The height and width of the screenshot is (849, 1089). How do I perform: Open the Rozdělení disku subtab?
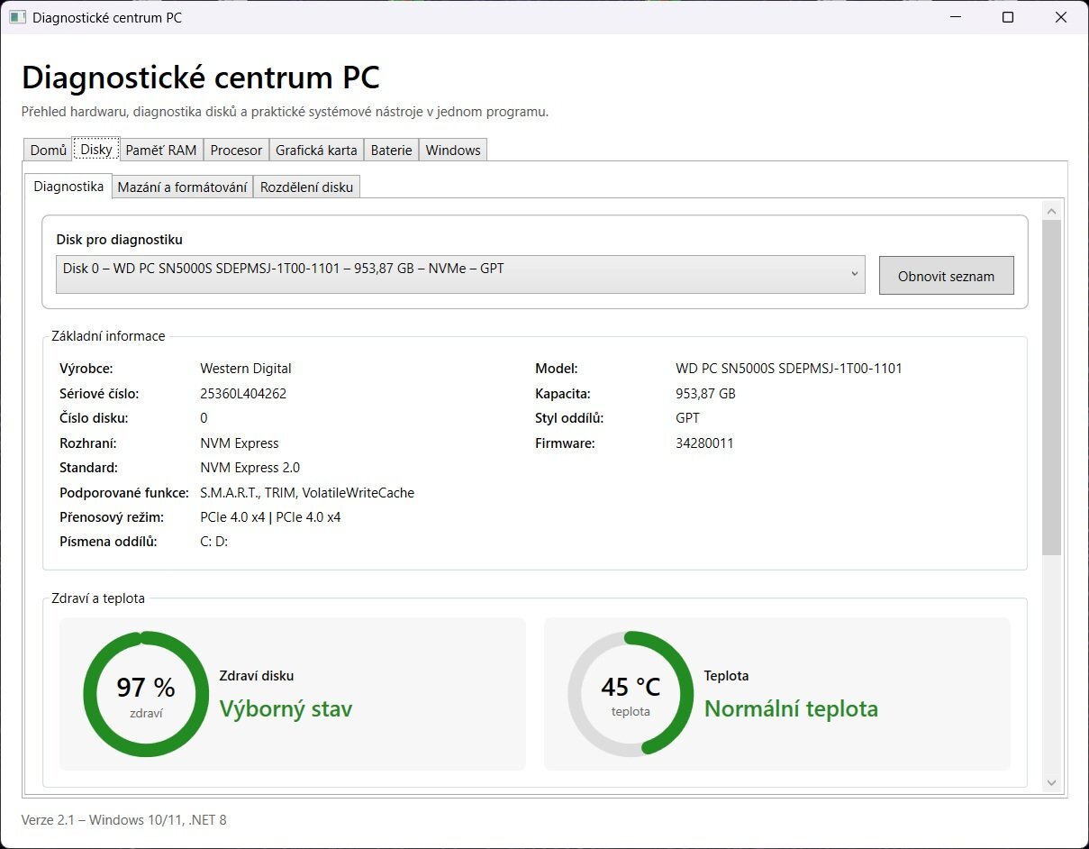307,187
